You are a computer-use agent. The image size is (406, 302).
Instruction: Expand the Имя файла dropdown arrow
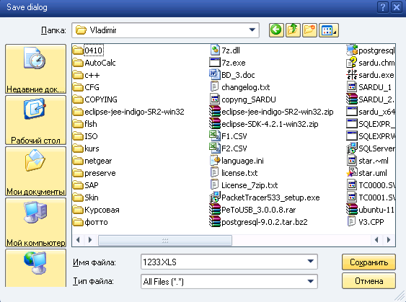click(311, 262)
